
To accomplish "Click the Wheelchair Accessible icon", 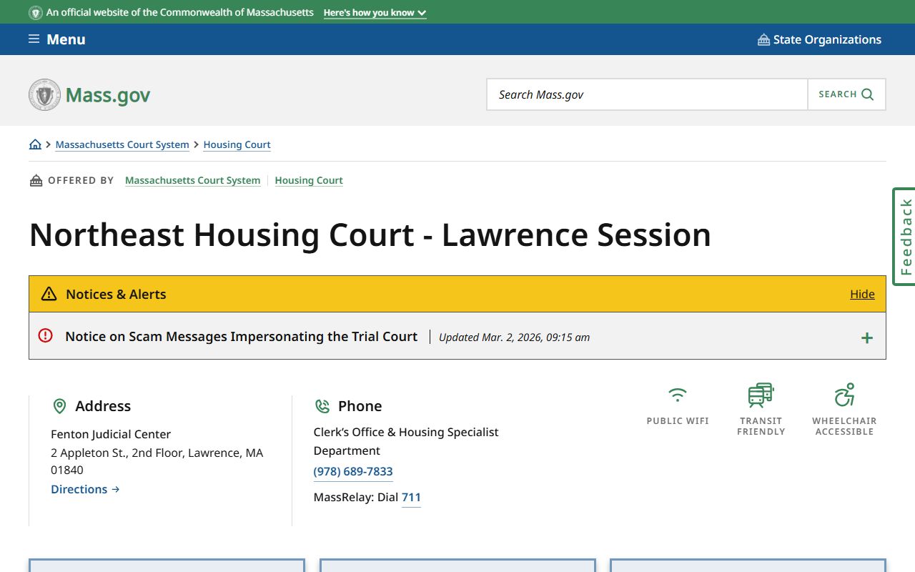I will coord(844,395).
